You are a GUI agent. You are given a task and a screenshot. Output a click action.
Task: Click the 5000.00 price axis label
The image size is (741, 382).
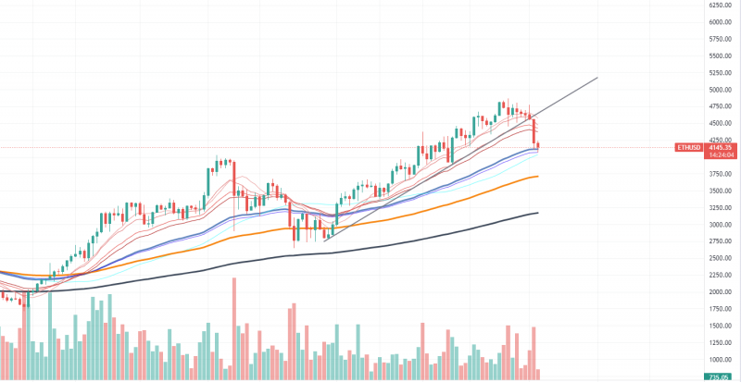(720, 90)
